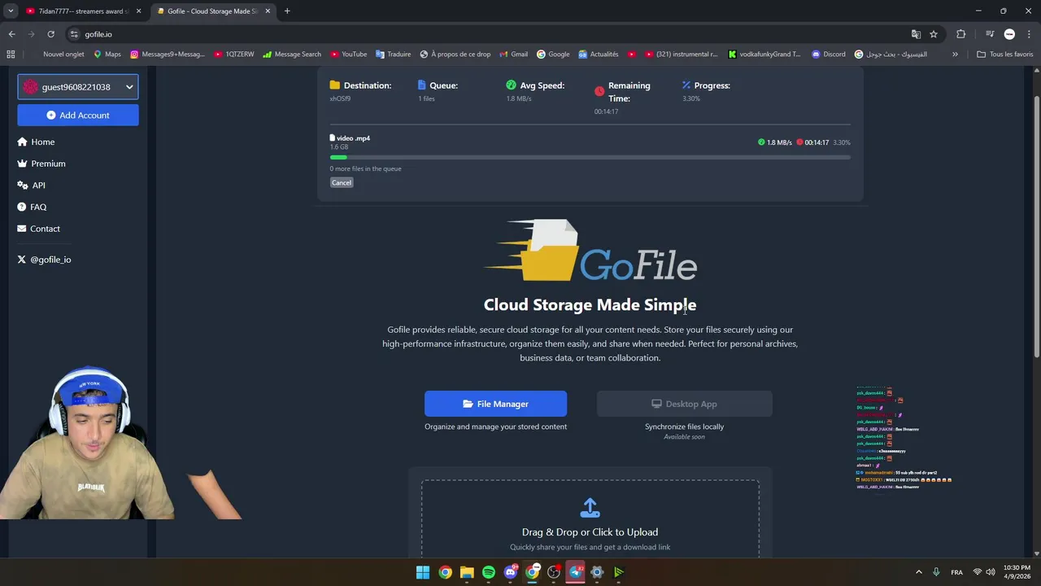The height and width of the screenshot is (586, 1041).
Task: Open the guest9608221038 account dropdown
Action: click(x=78, y=87)
